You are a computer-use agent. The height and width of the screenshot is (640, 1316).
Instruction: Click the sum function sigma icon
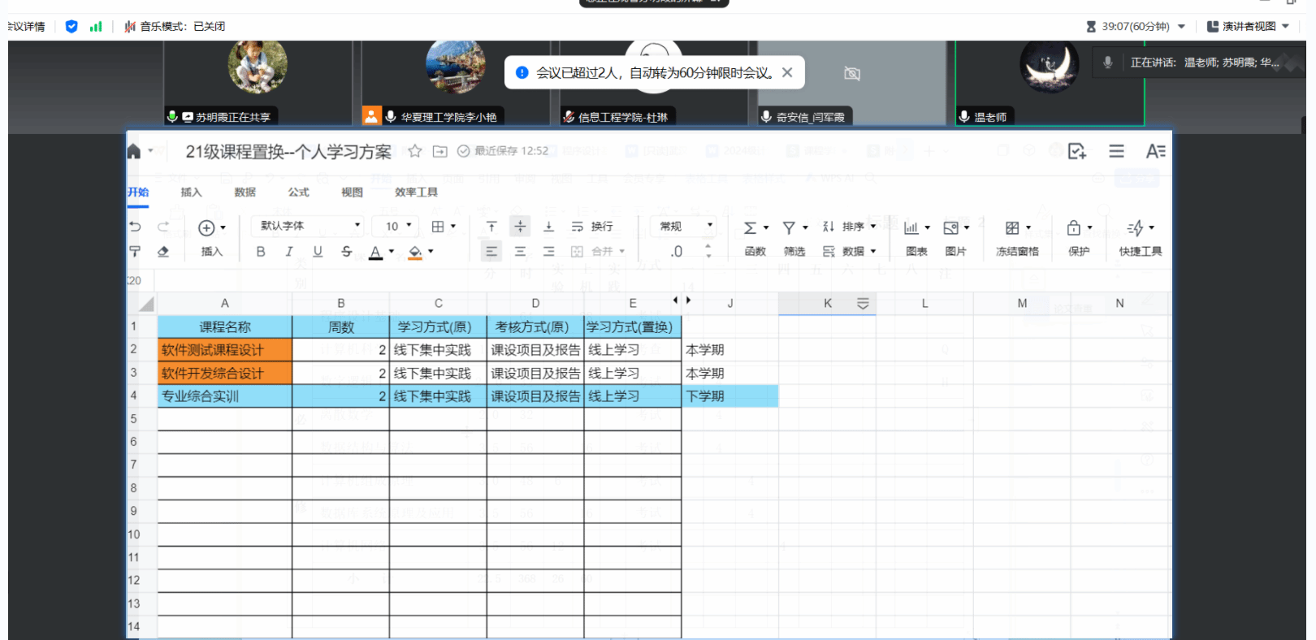(x=750, y=227)
